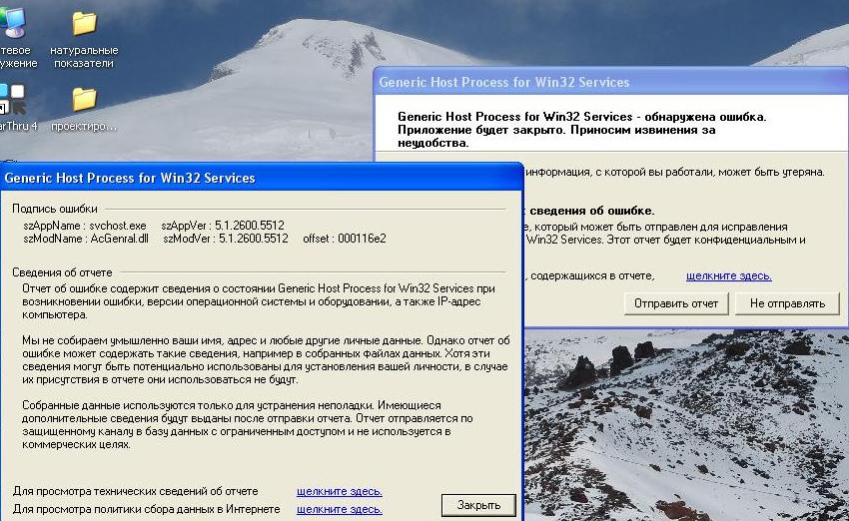Screen dimensions: 849x521
Task: Click Отправить отчет in the back dialog
Action: (x=676, y=303)
